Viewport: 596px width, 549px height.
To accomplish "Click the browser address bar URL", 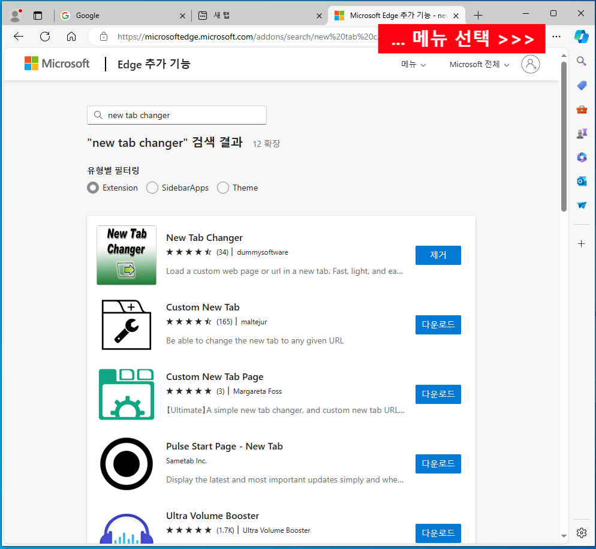I will 247,37.
